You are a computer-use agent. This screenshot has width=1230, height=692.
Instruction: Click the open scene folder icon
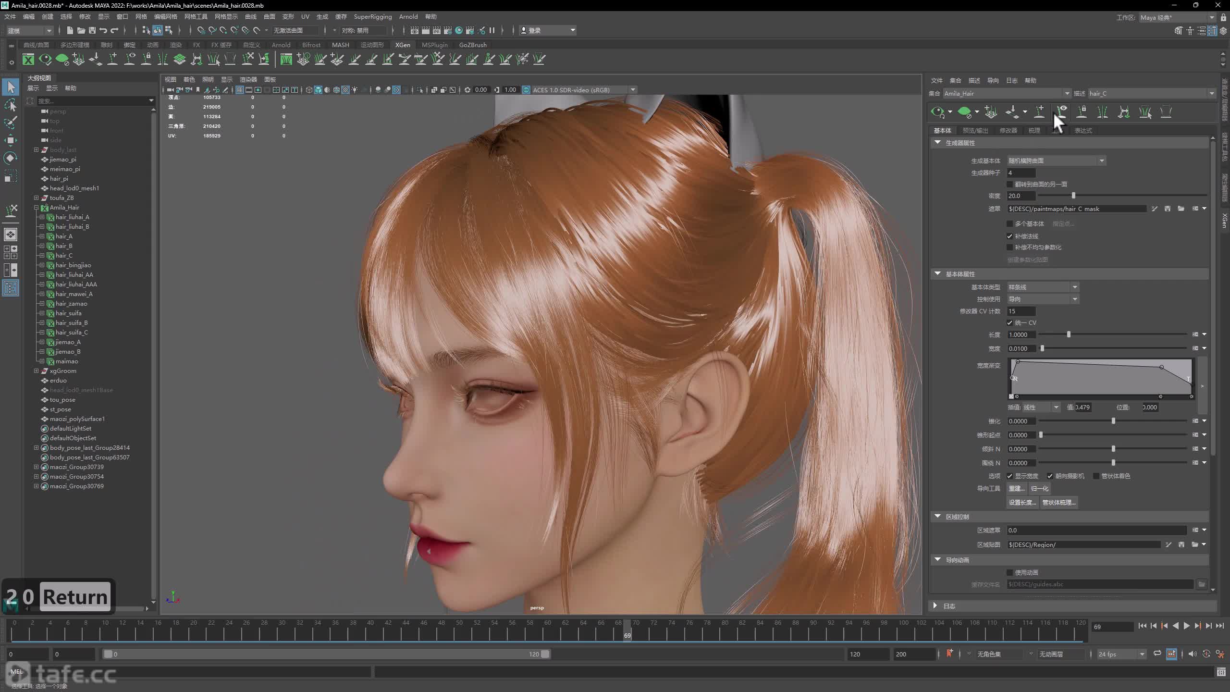[81, 30]
